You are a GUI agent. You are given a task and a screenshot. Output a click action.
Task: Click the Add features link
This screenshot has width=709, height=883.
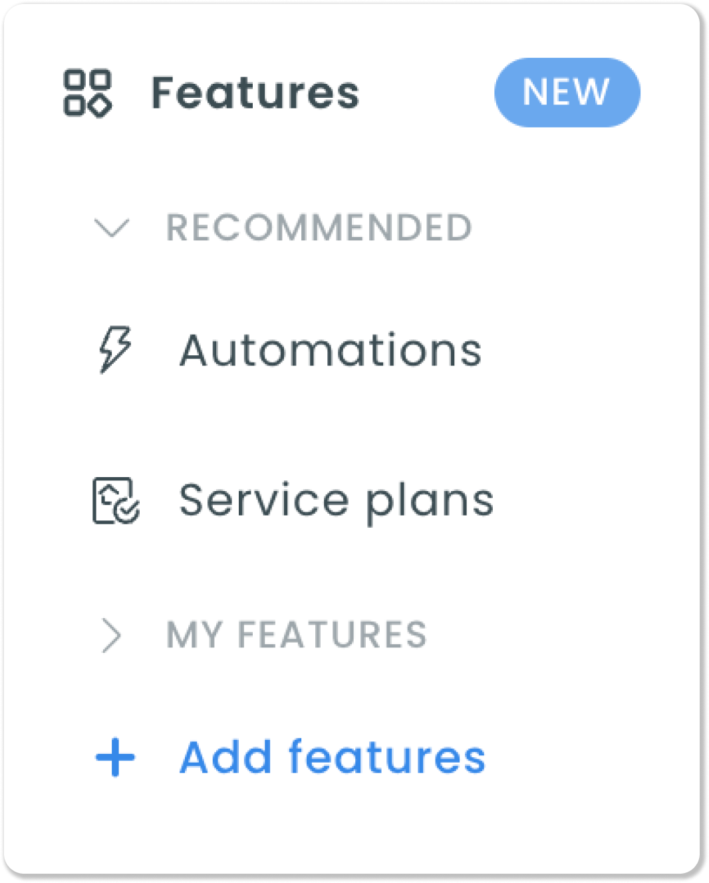click(333, 757)
